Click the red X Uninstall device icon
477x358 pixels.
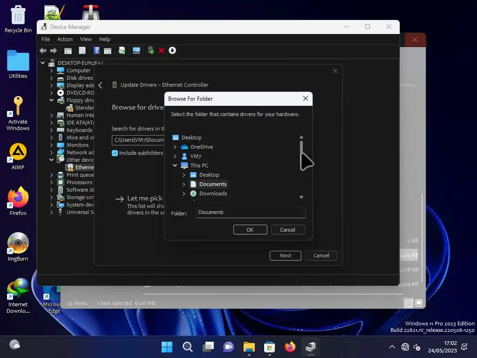point(162,50)
